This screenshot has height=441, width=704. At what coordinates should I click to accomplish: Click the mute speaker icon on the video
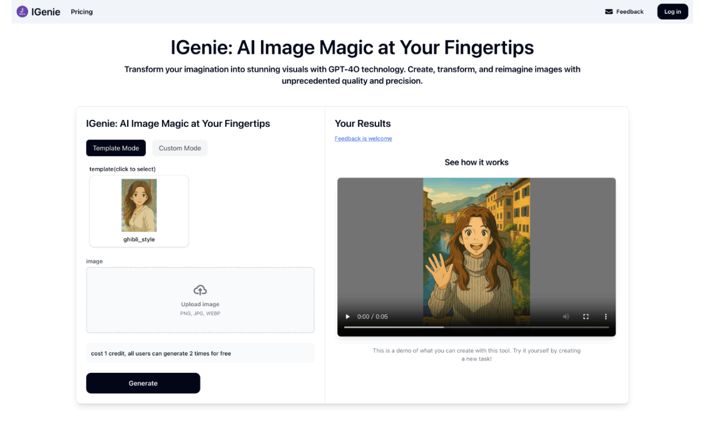(566, 317)
